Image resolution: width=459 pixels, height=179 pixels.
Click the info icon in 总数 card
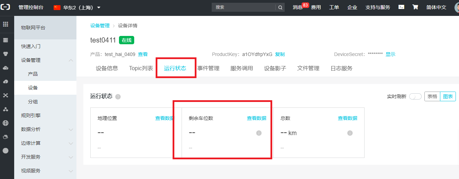(x=350, y=133)
